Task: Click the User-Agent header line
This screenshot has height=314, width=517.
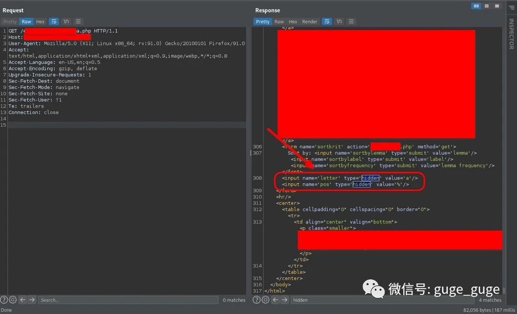Action: [127, 43]
